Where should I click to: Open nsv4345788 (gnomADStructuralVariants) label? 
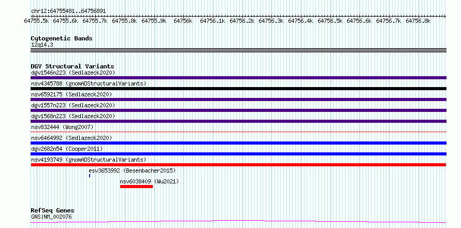click(x=89, y=83)
